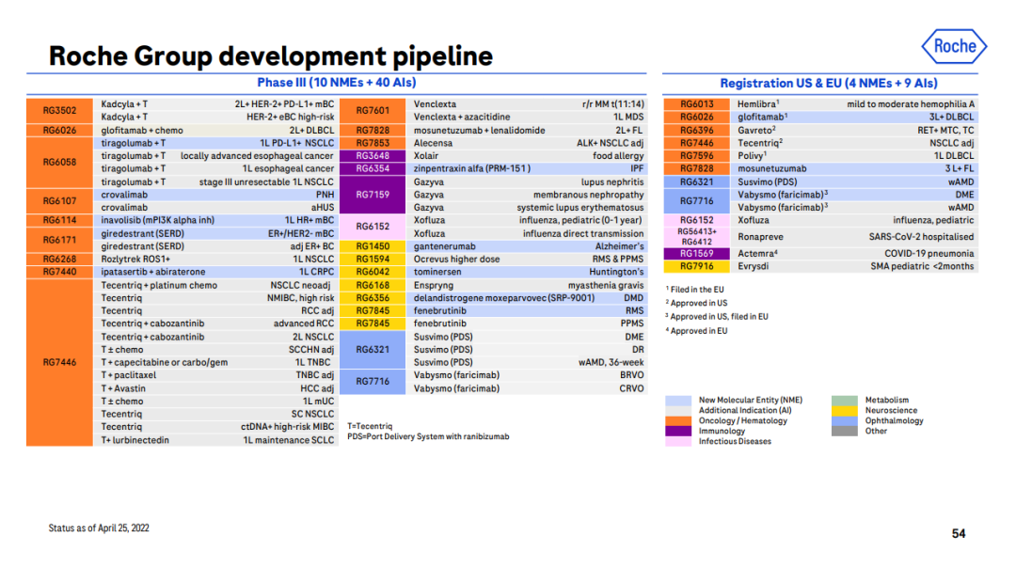Select 'PDS=Port Delivery System with ranibizumab' note
The image size is (1016, 568).
[428, 436]
